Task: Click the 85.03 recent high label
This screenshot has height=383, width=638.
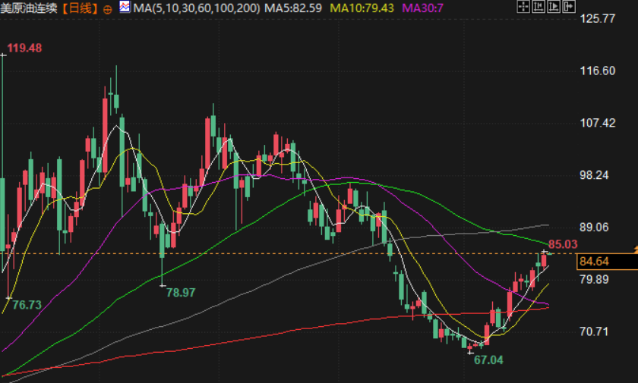Action: [563, 244]
